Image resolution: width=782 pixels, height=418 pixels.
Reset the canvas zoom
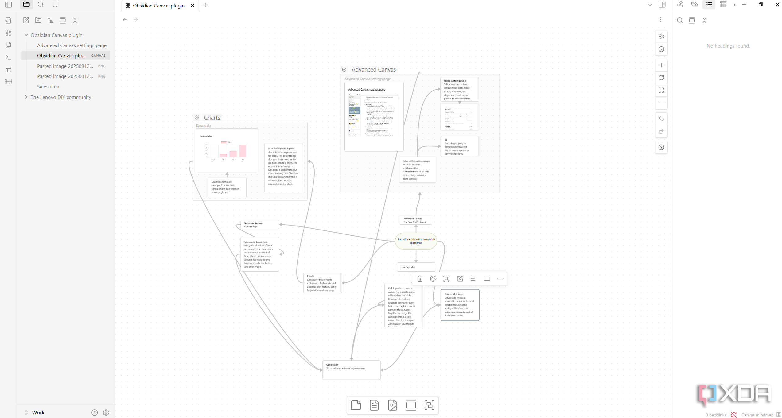661,78
